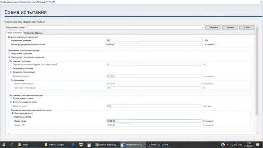Open the Windows Start menu

click(4, 145)
